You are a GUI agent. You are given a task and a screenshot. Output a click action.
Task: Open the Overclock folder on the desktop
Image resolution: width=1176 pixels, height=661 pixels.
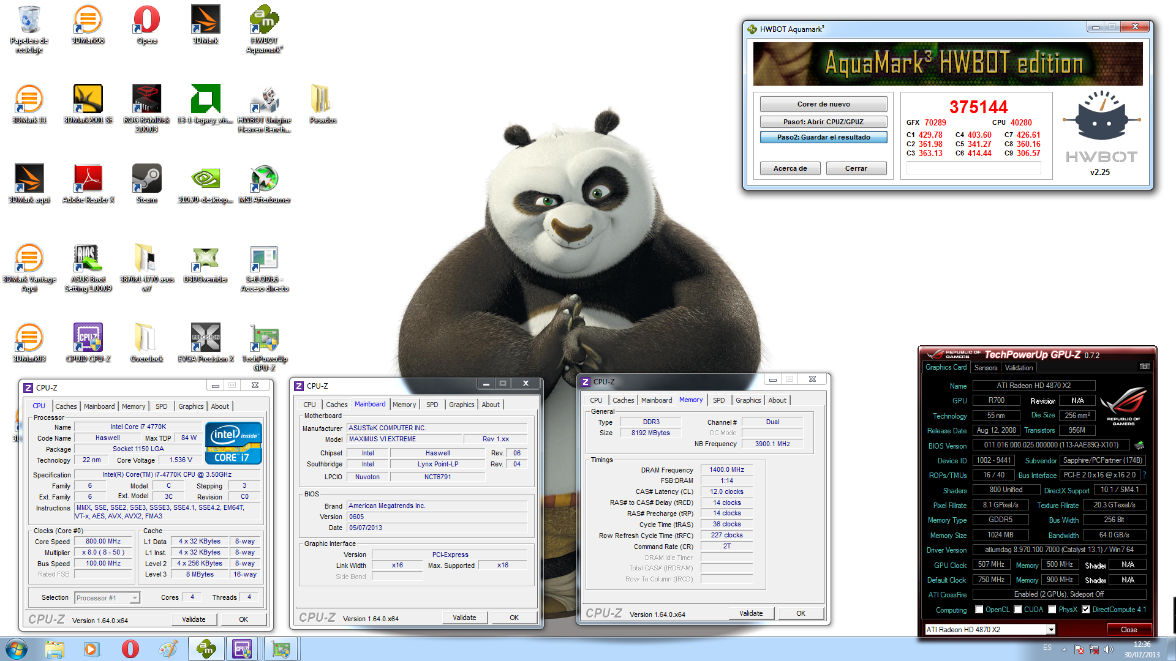point(146,343)
